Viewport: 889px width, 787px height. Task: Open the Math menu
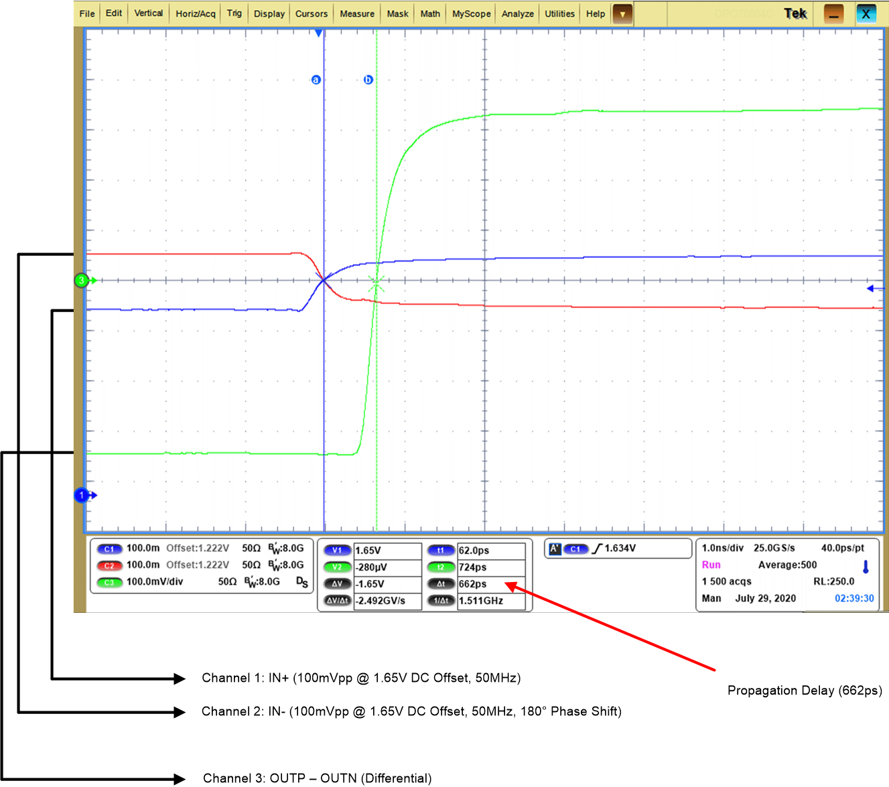429,13
